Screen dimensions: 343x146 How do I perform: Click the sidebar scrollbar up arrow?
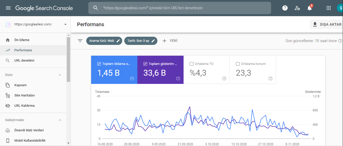68,35
